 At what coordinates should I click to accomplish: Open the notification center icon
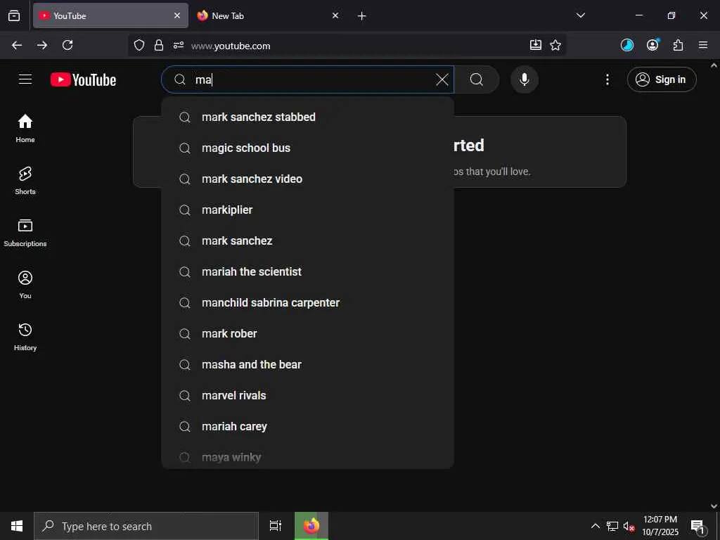coord(697,526)
